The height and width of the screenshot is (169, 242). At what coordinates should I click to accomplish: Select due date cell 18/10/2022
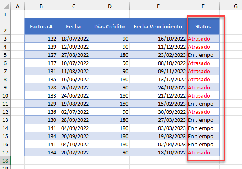click(x=158, y=152)
